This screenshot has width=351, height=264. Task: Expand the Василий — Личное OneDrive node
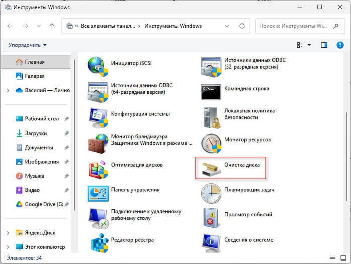(8, 90)
